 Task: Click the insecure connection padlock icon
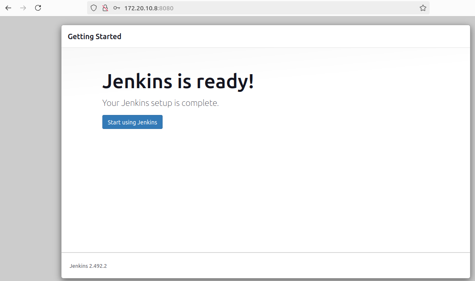click(105, 8)
